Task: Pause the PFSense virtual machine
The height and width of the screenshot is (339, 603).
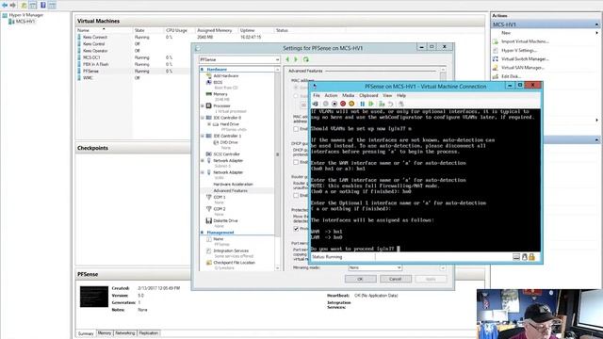Action: point(362,104)
